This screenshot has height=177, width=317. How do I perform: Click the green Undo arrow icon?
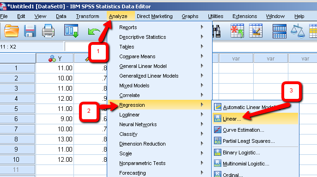point(94,31)
